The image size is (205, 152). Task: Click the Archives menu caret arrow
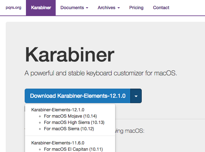[119, 8]
